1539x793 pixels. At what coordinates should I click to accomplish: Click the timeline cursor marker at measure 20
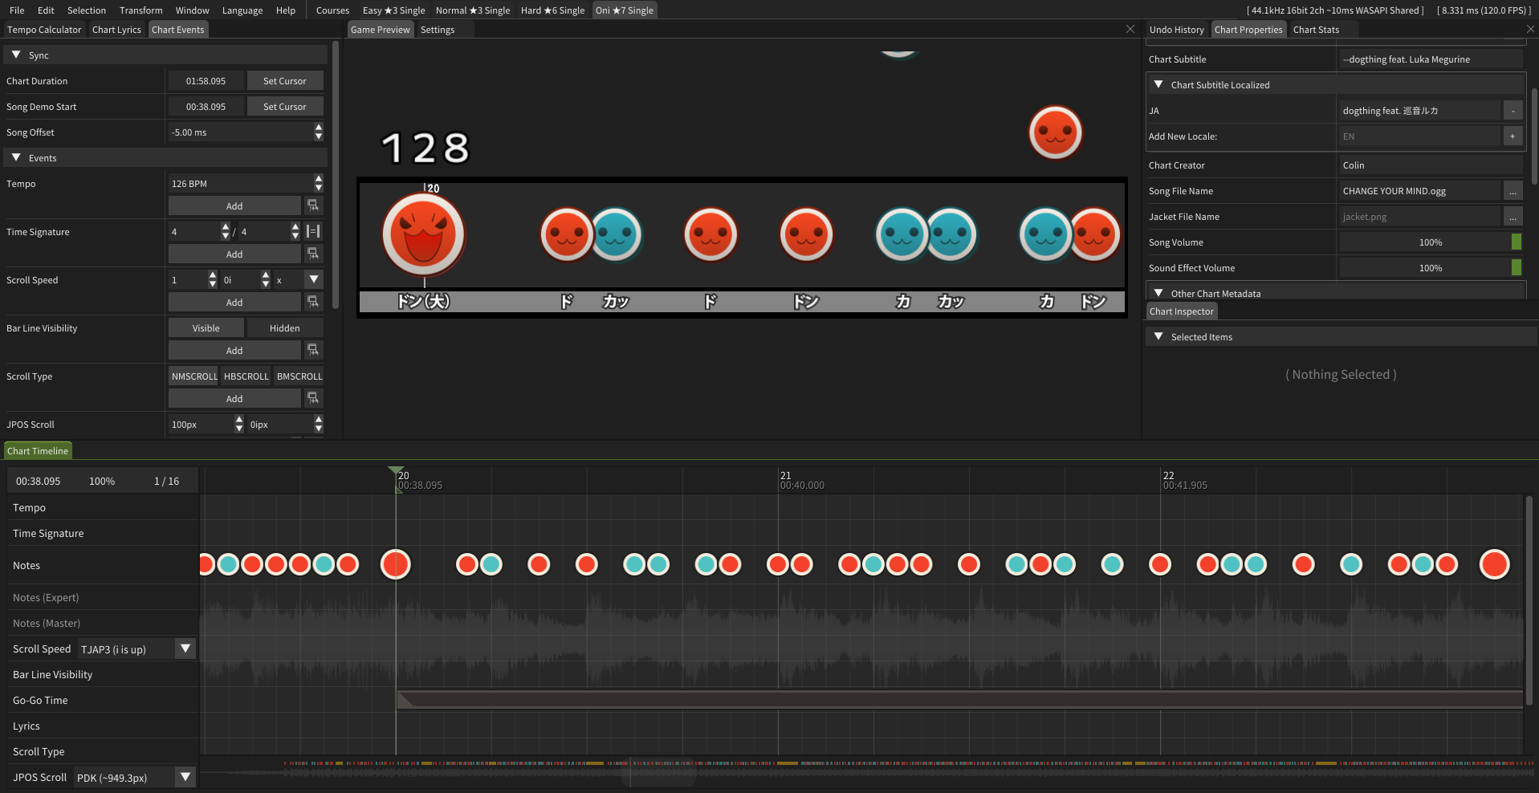(396, 470)
